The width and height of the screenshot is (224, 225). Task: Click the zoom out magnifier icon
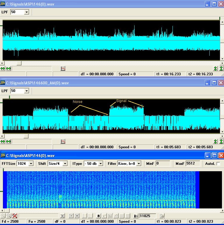(9, 216)
